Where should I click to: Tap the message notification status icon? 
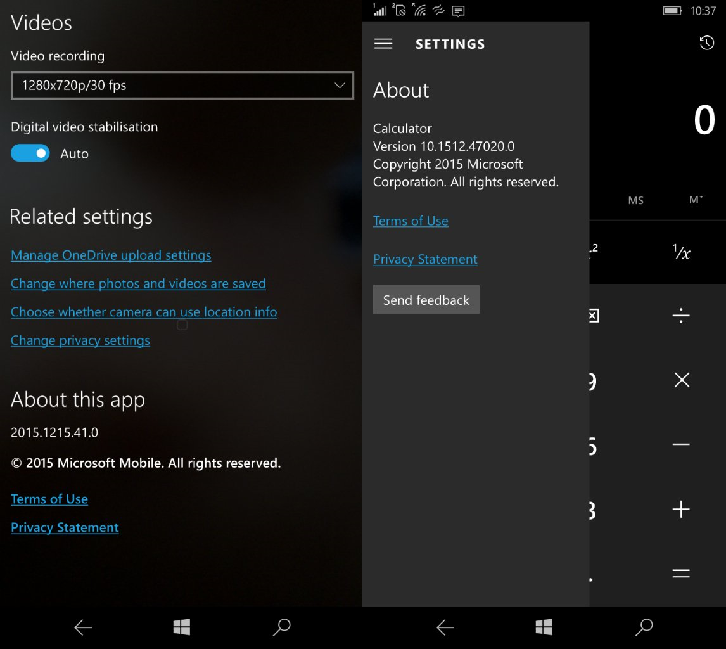(x=458, y=11)
